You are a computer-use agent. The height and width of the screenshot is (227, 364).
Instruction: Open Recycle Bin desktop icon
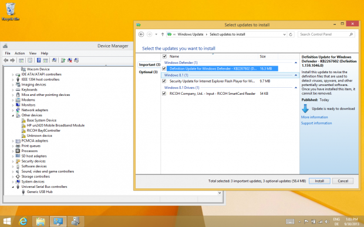pyautogui.click(x=11, y=12)
